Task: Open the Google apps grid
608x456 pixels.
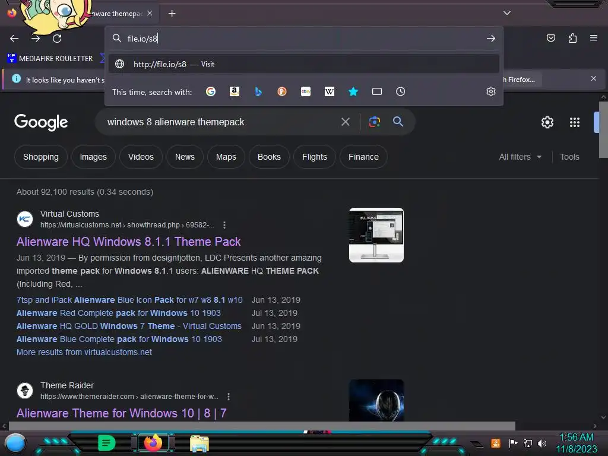Action: point(575,122)
